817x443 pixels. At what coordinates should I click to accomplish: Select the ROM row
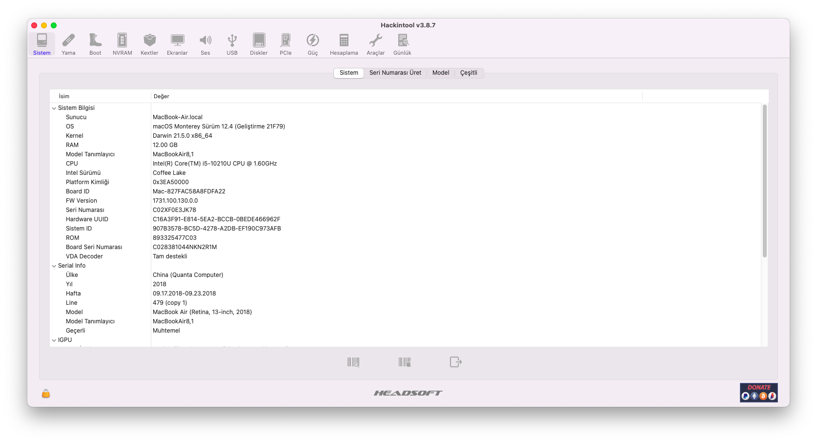406,238
